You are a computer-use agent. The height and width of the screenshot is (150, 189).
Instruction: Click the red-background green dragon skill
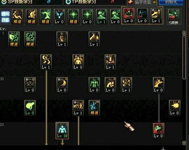pyautogui.click(x=158, y=131)
